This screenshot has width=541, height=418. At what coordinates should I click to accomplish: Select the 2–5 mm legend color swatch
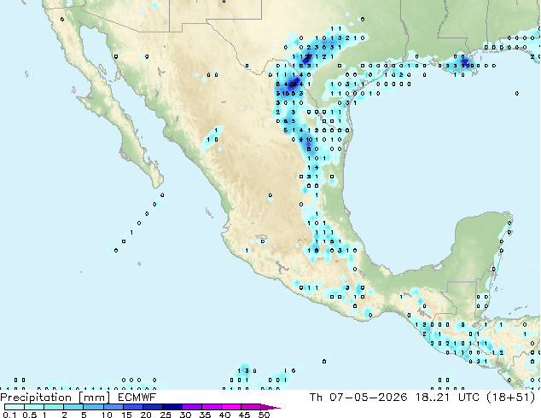coord(73,407)
